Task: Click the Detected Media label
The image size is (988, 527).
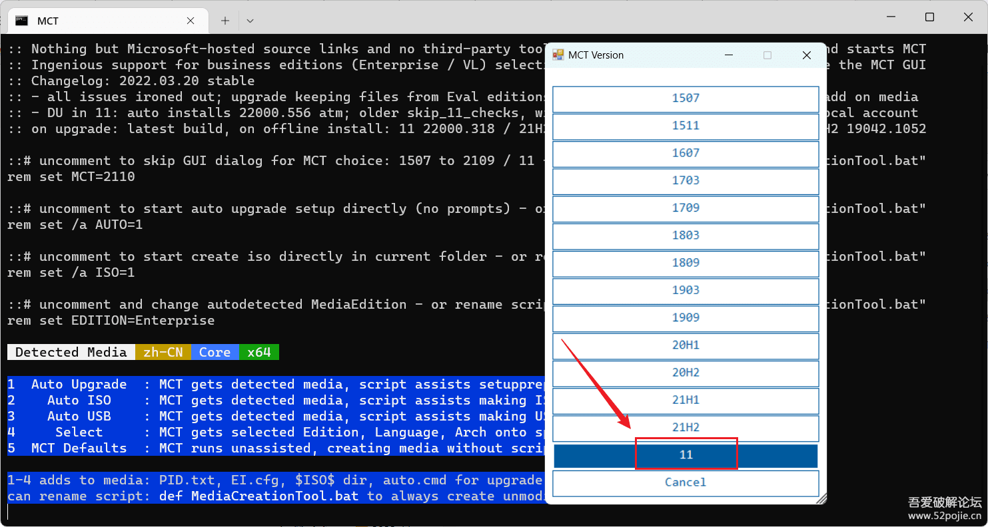Action: (x=71, y=353)
